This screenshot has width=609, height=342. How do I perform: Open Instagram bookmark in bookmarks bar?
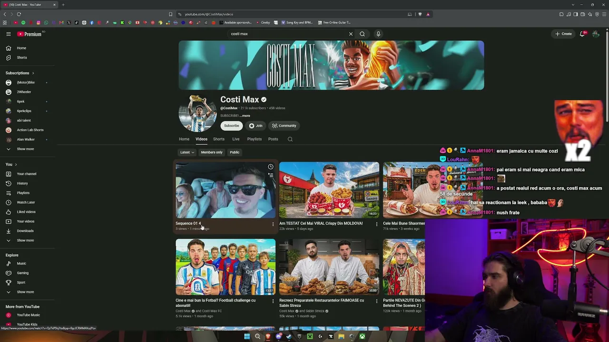click(39, 23)
